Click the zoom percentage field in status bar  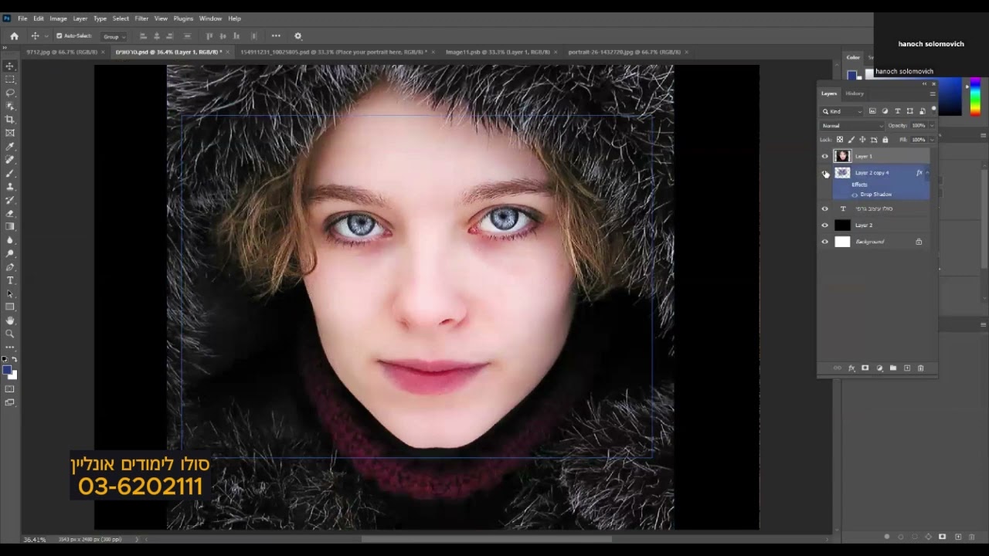pyautogui.click(x=35, y=539)
